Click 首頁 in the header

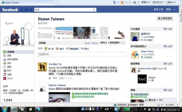pos(168,9)
